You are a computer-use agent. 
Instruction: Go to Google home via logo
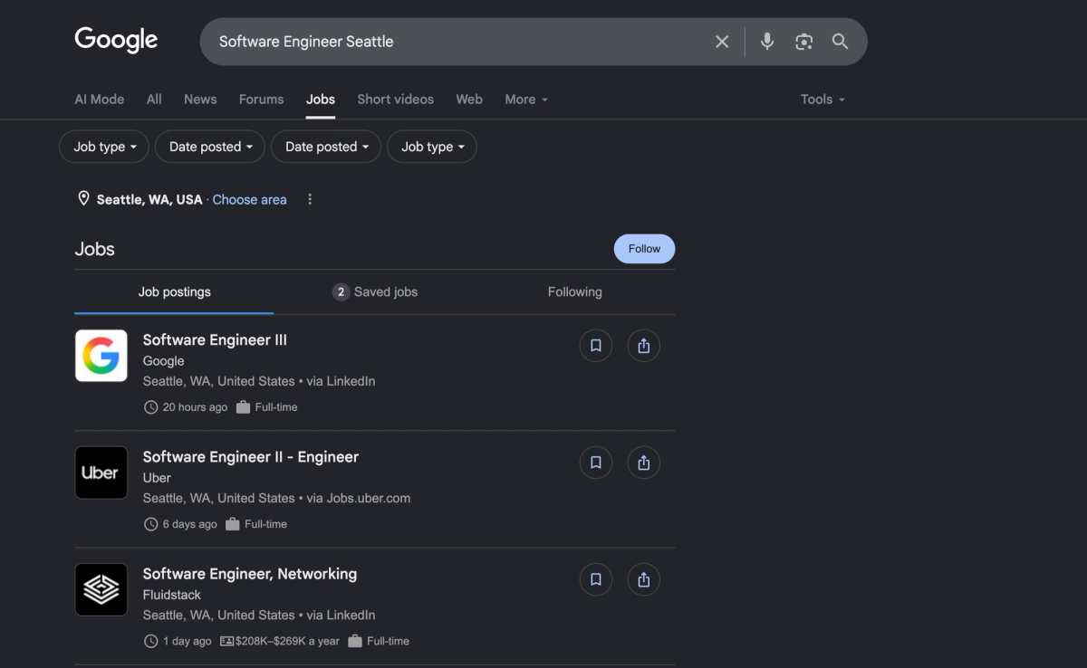116,40
